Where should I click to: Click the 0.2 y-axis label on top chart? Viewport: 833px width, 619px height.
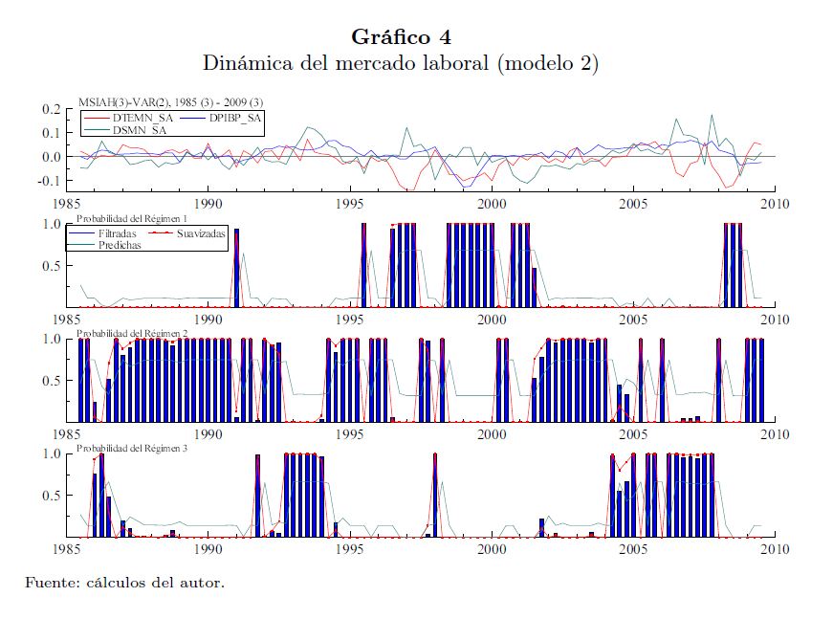(x=51, y=110)
